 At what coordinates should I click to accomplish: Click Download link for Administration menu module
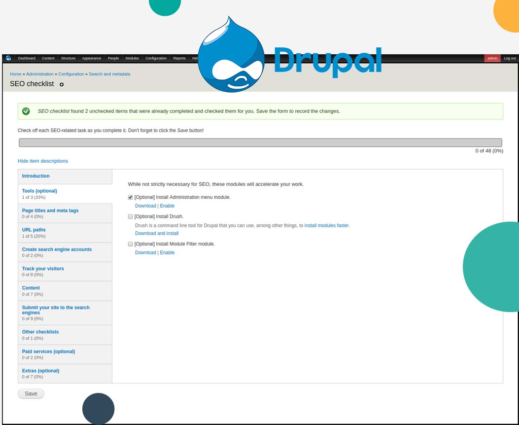coord(145,206)
